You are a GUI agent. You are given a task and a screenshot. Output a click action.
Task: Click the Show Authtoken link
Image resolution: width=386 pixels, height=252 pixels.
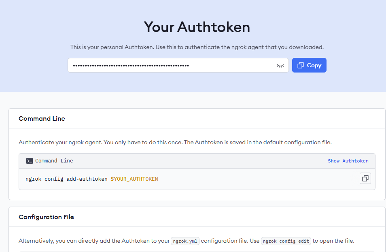348,161
